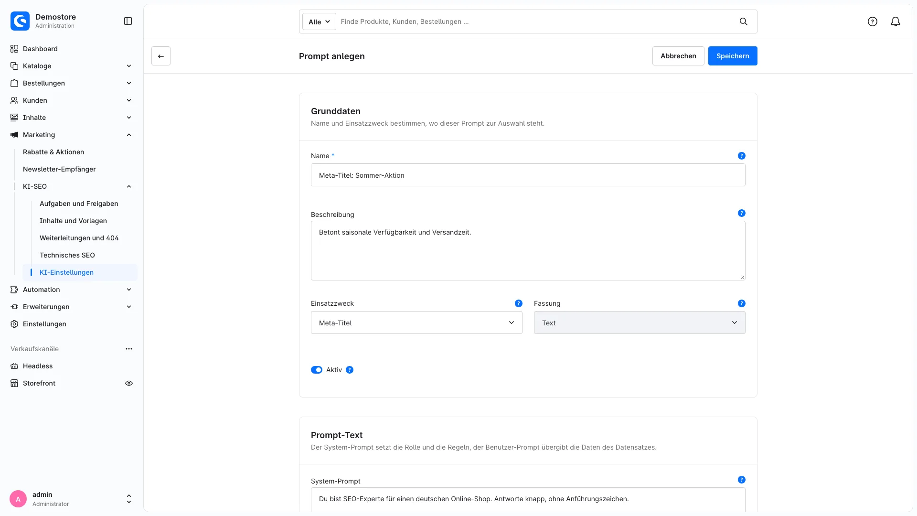Open Rabatte & Aktionen menu item
Screen dimensions: 917x516
(x=53, y=152)
